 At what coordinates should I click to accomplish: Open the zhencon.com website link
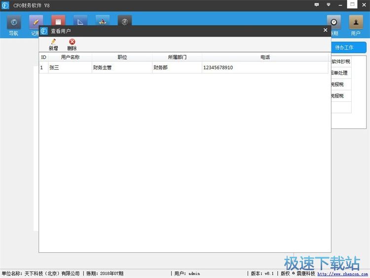point(343,274)
